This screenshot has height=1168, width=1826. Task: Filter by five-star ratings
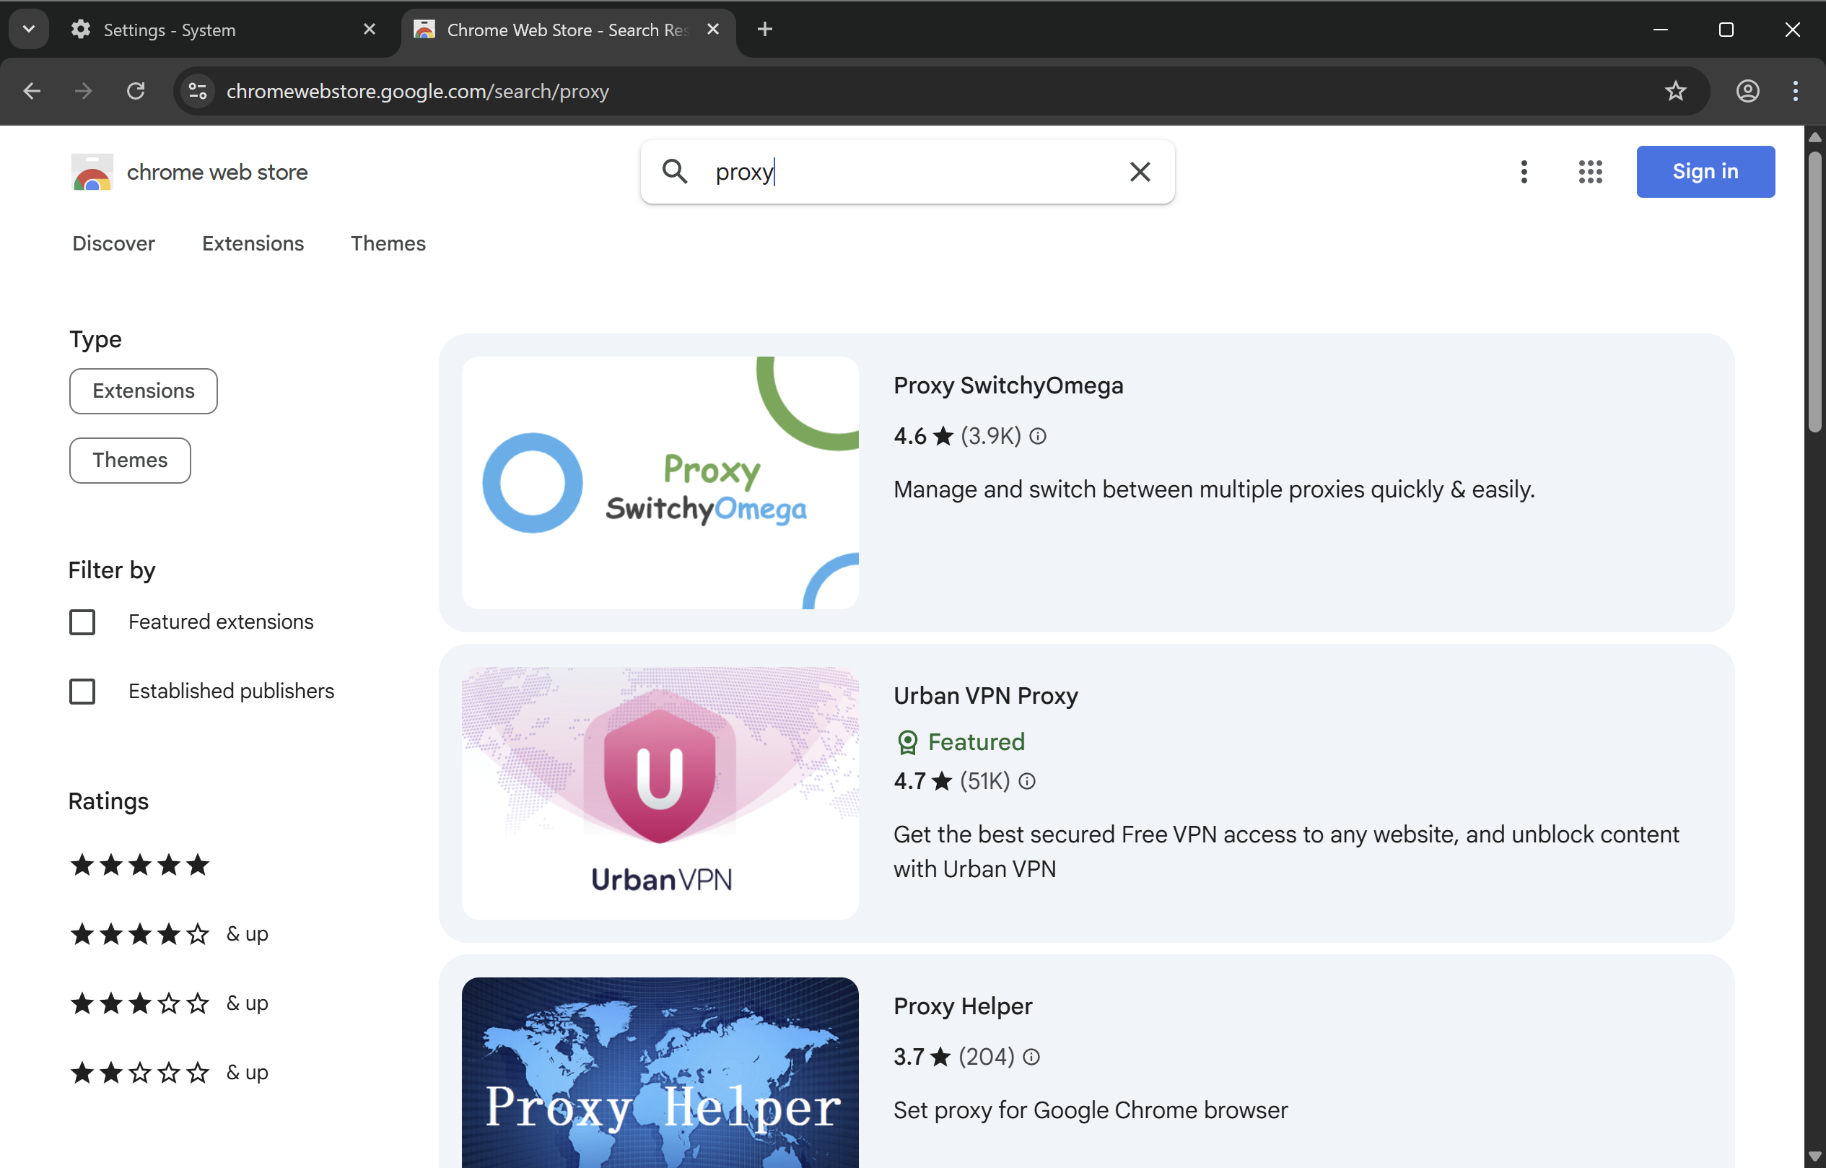pyautogui.click(x=139, y=865)
